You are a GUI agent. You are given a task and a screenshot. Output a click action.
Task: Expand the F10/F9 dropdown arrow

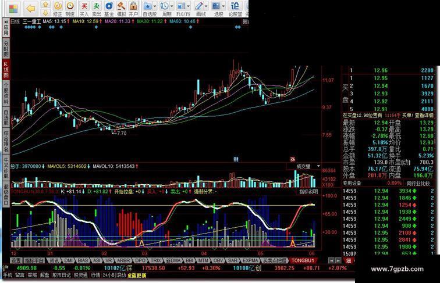click(189, 6)
